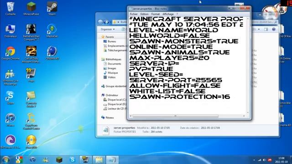Select the PowerISO desktop shortcut
The height and width of the screenshot is (164, 292).
(x=31, y=142)
